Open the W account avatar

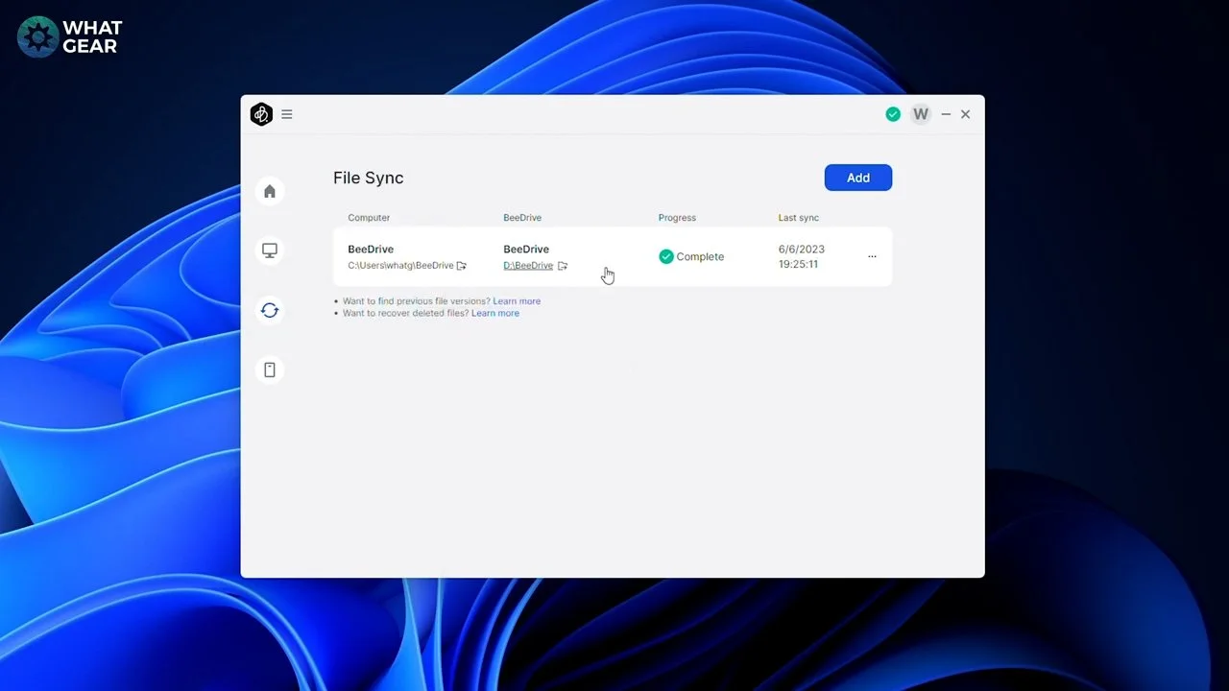pos(921,114)
